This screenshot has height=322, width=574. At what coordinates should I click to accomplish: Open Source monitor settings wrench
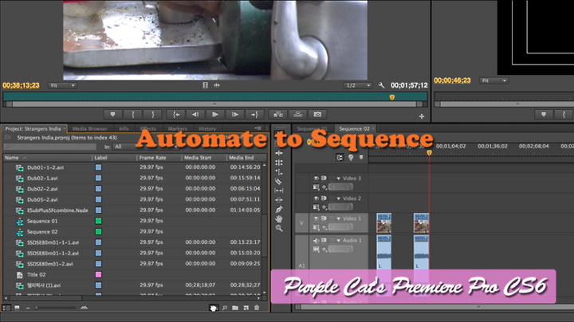pyautogui.click(x=381, y=85)
